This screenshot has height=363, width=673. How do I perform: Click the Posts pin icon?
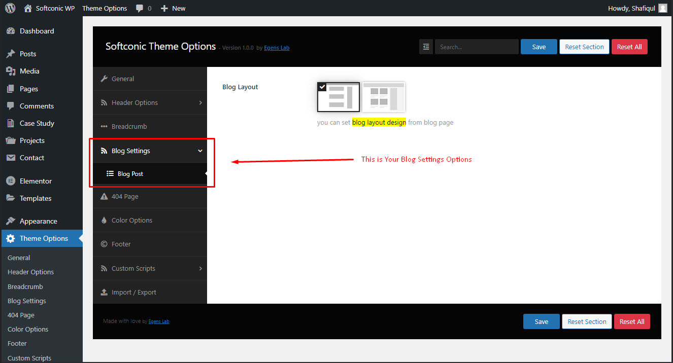coord(11,54)
